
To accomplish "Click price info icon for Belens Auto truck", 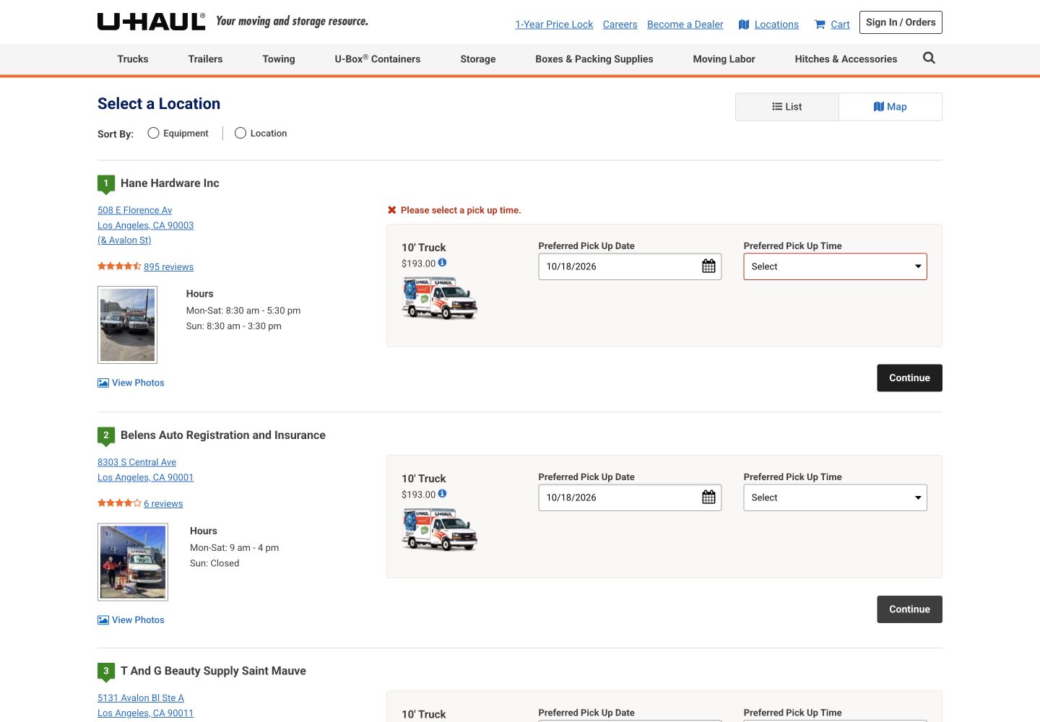I will pyautogui.click(x=442, y=494).
